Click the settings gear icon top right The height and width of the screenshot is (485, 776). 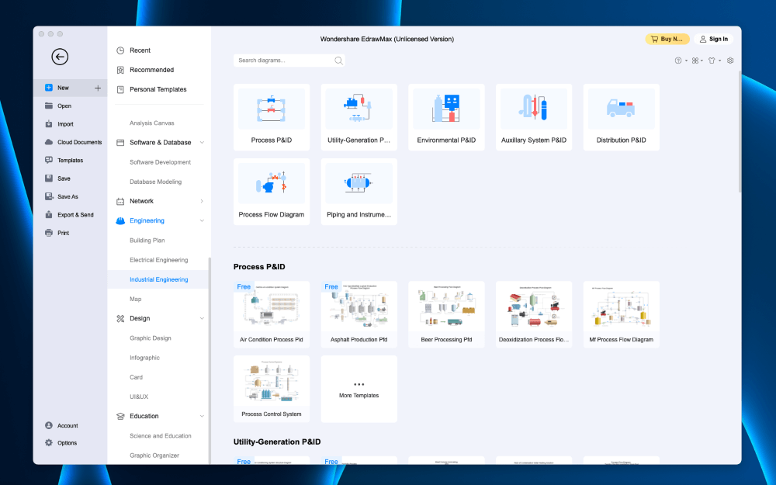(x=730, y=61)
